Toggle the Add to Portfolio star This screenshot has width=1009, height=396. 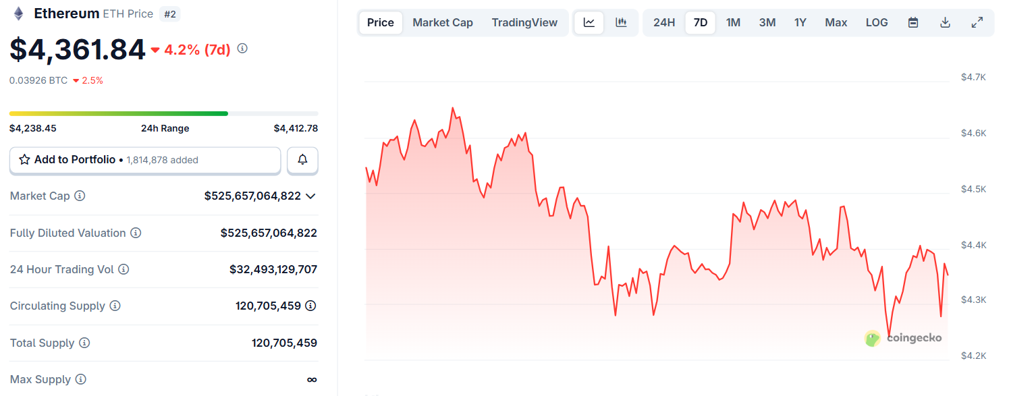point(26,159)
